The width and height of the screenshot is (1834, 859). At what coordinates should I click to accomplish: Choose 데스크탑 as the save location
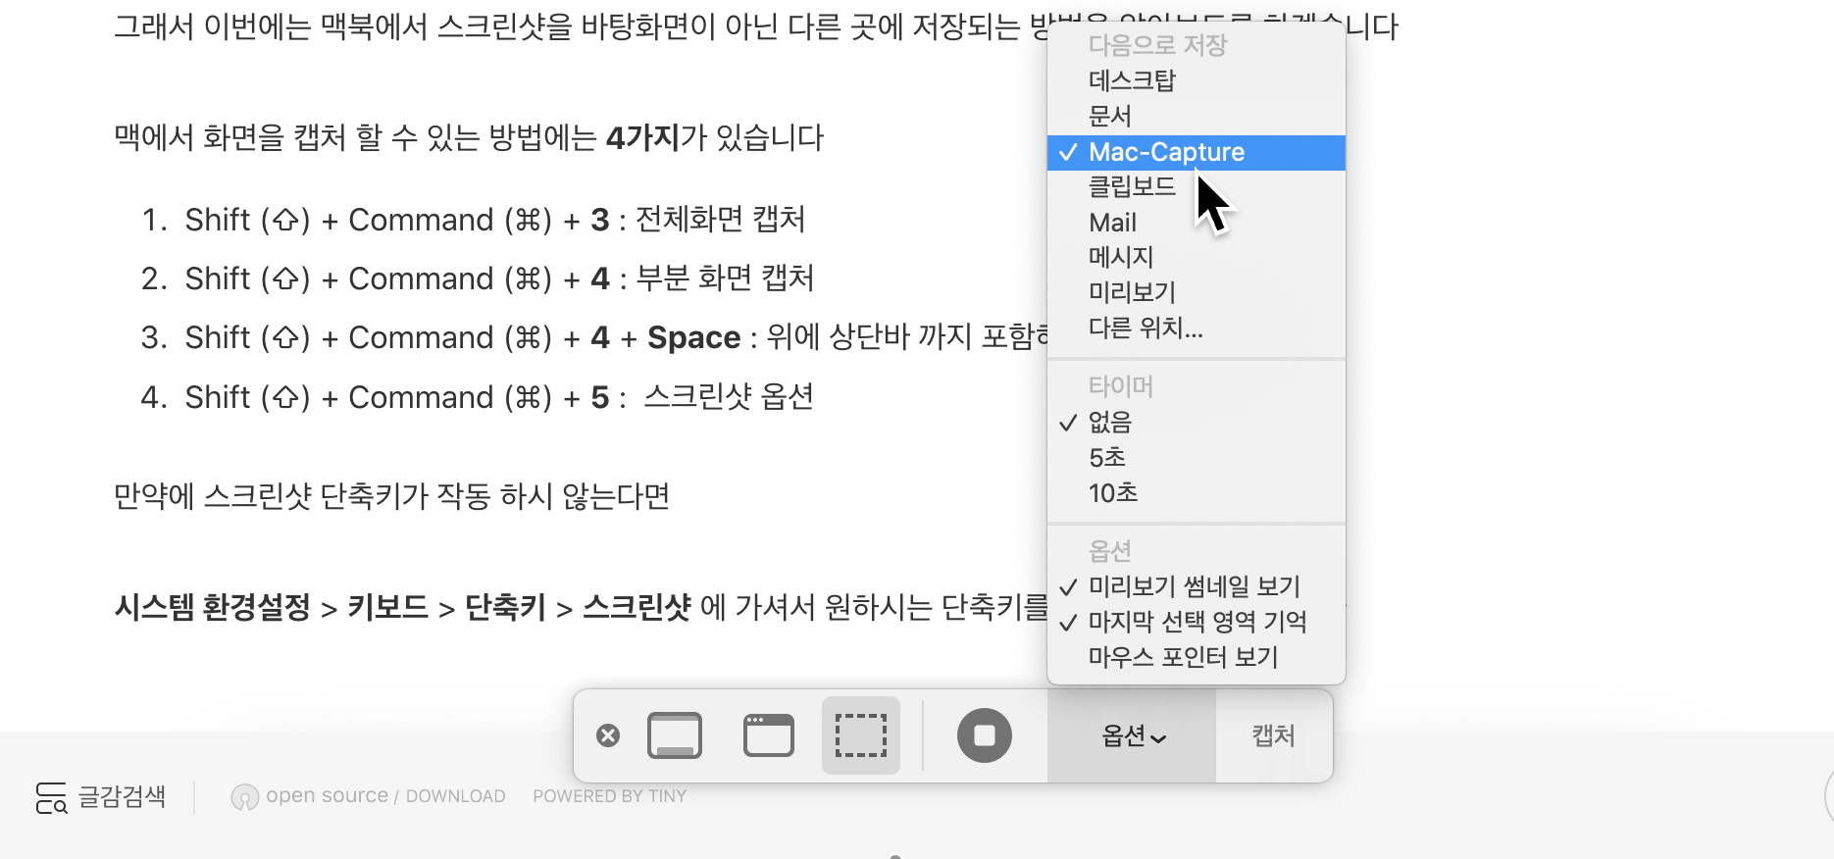click(1197, 81)
